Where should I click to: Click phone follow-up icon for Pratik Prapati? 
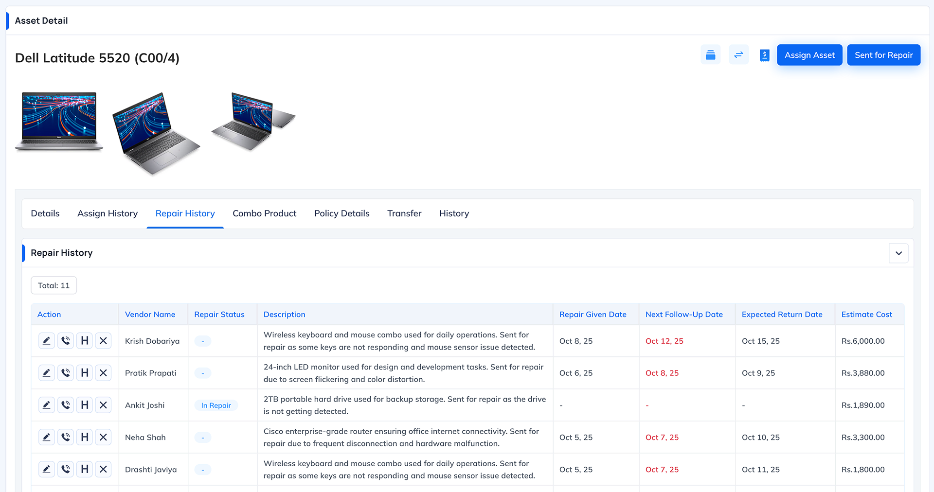(x=65, y=373)
